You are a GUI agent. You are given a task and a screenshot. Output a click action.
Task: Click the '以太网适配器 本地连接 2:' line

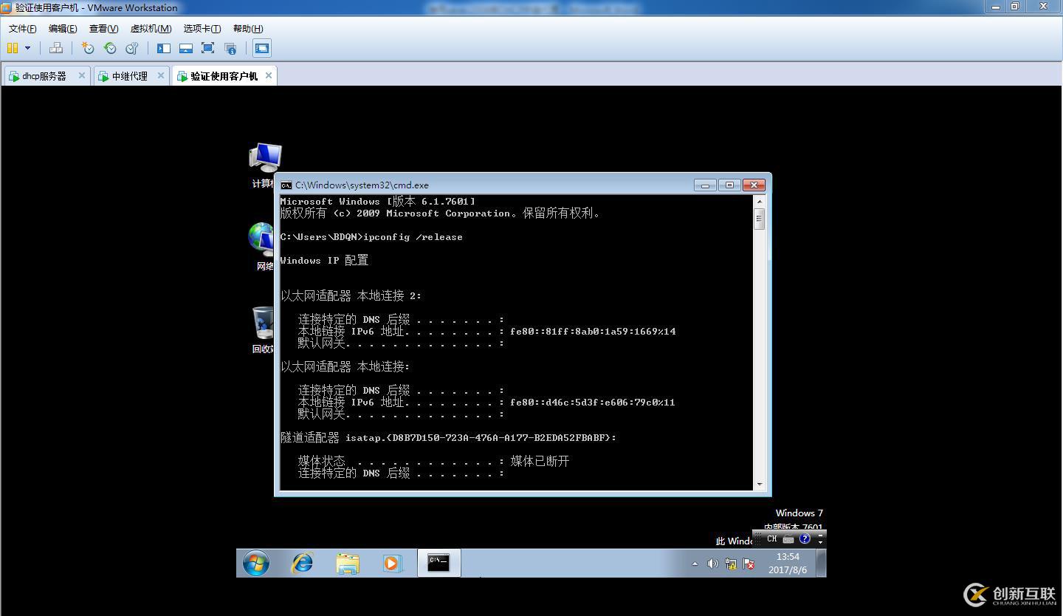[351, 295]
